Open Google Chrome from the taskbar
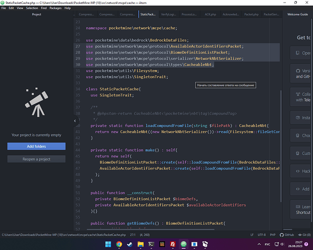Viewport: 313px width, 250px height. [119, 244]
